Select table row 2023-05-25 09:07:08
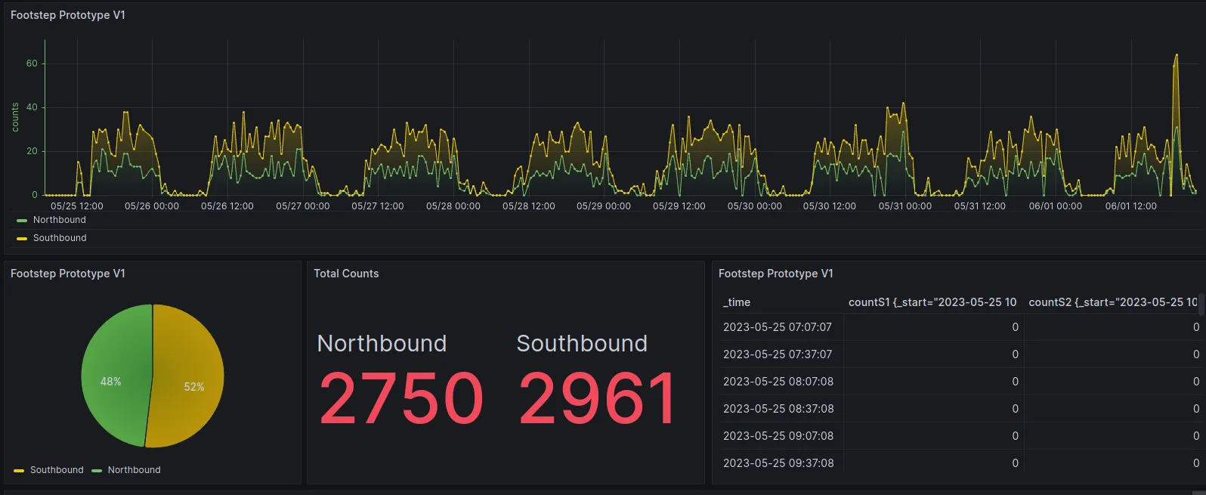 tap(960, 436)
